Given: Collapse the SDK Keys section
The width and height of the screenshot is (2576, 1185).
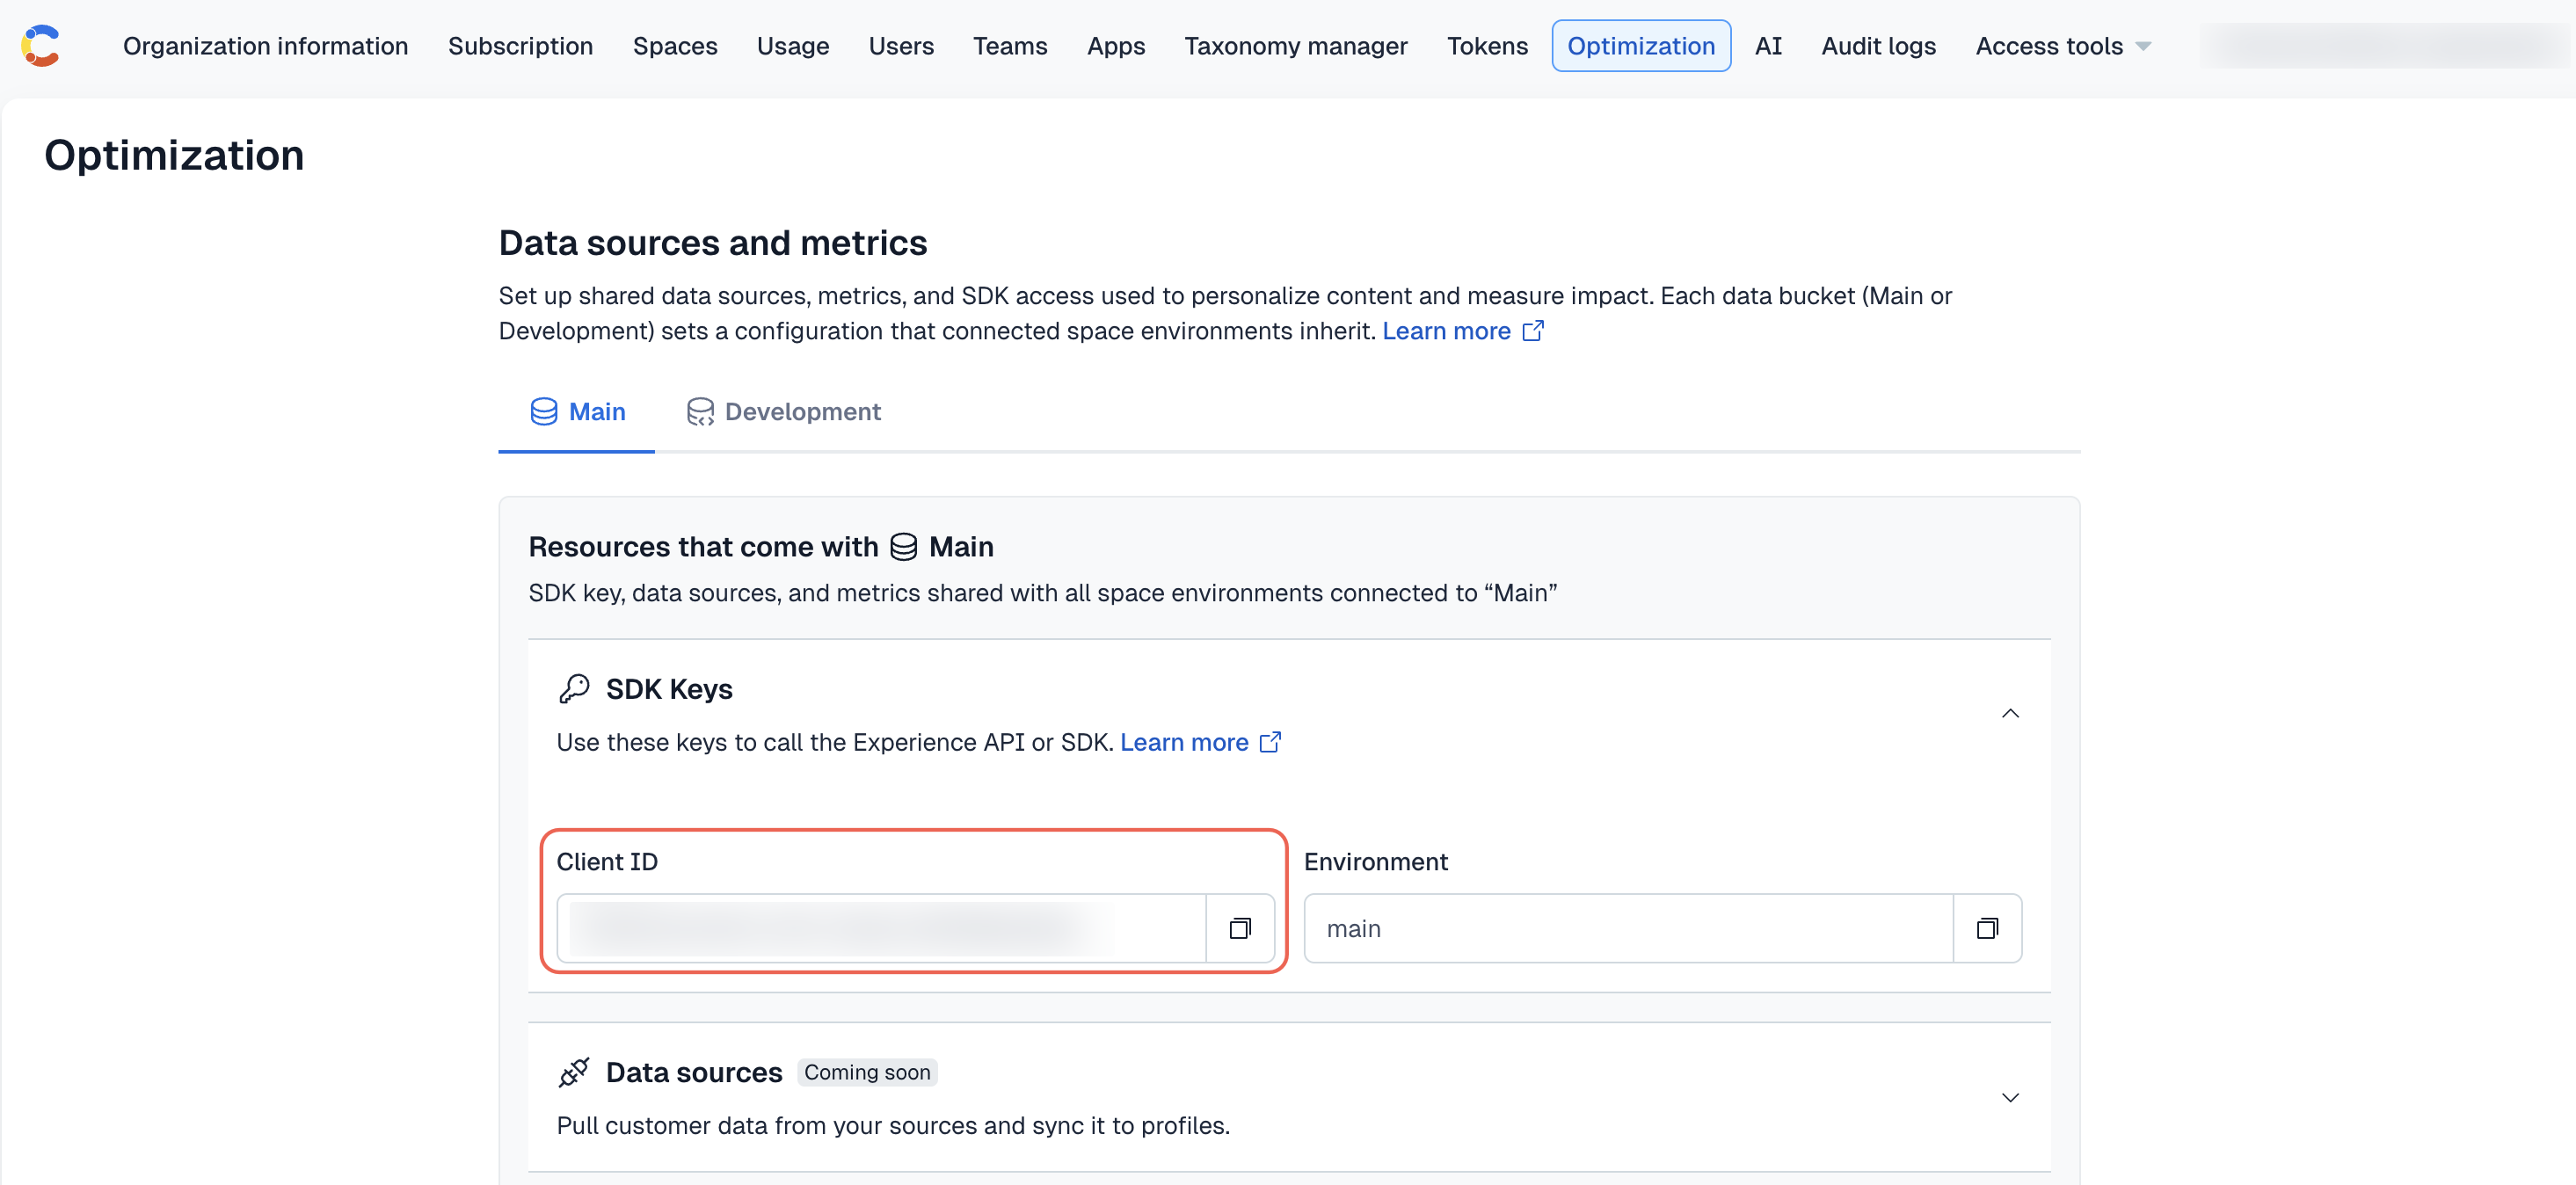Looking at the screenshot, I should click(x=2010, y=713).
